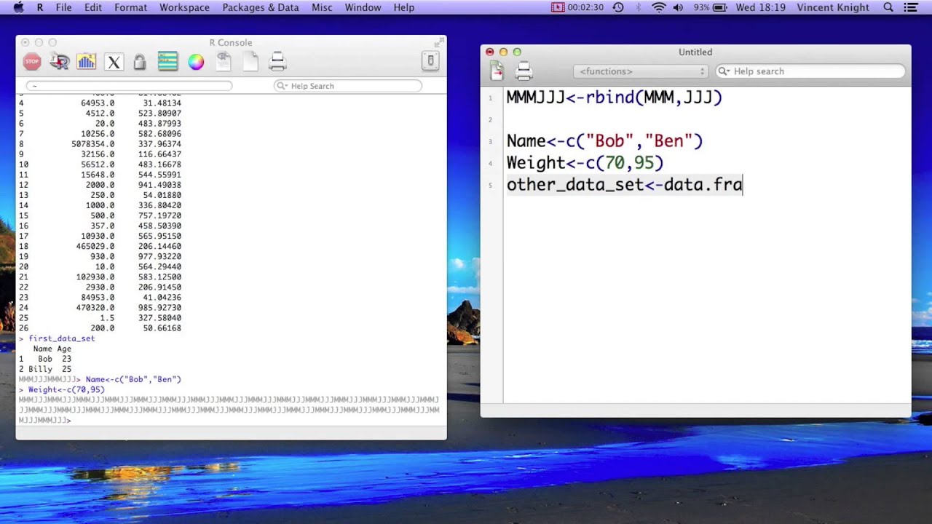Viewport: 932px width, 524px height.
Task: Click the Source script R-logo icon
Action: pos(59,62)
